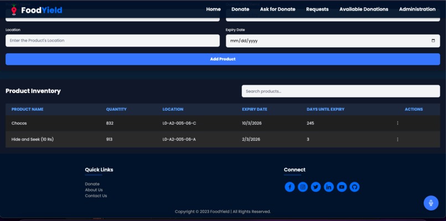Click the FoodYield logo icon

pos(14,11)
